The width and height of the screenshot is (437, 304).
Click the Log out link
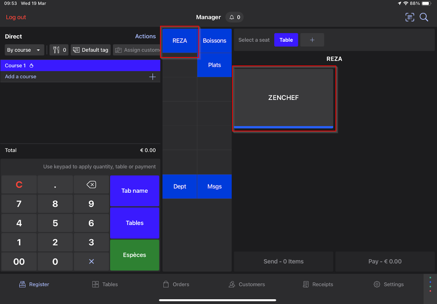click(x=16, y=17)
